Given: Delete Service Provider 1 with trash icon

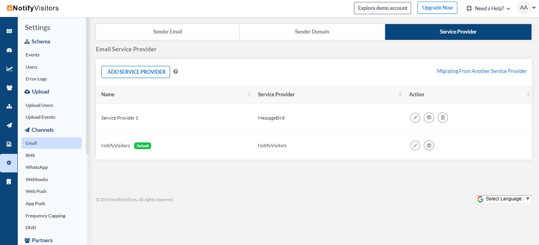Looking at the screenshot, I should [x=443, y=118].
